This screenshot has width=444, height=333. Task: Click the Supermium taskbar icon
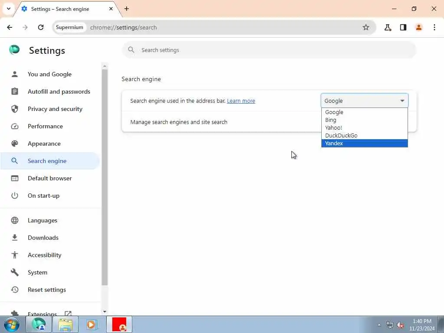pyautogui.click(x=39, y=324)
